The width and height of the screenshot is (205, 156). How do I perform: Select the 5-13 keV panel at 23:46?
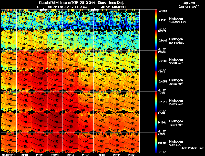point(101,143)
